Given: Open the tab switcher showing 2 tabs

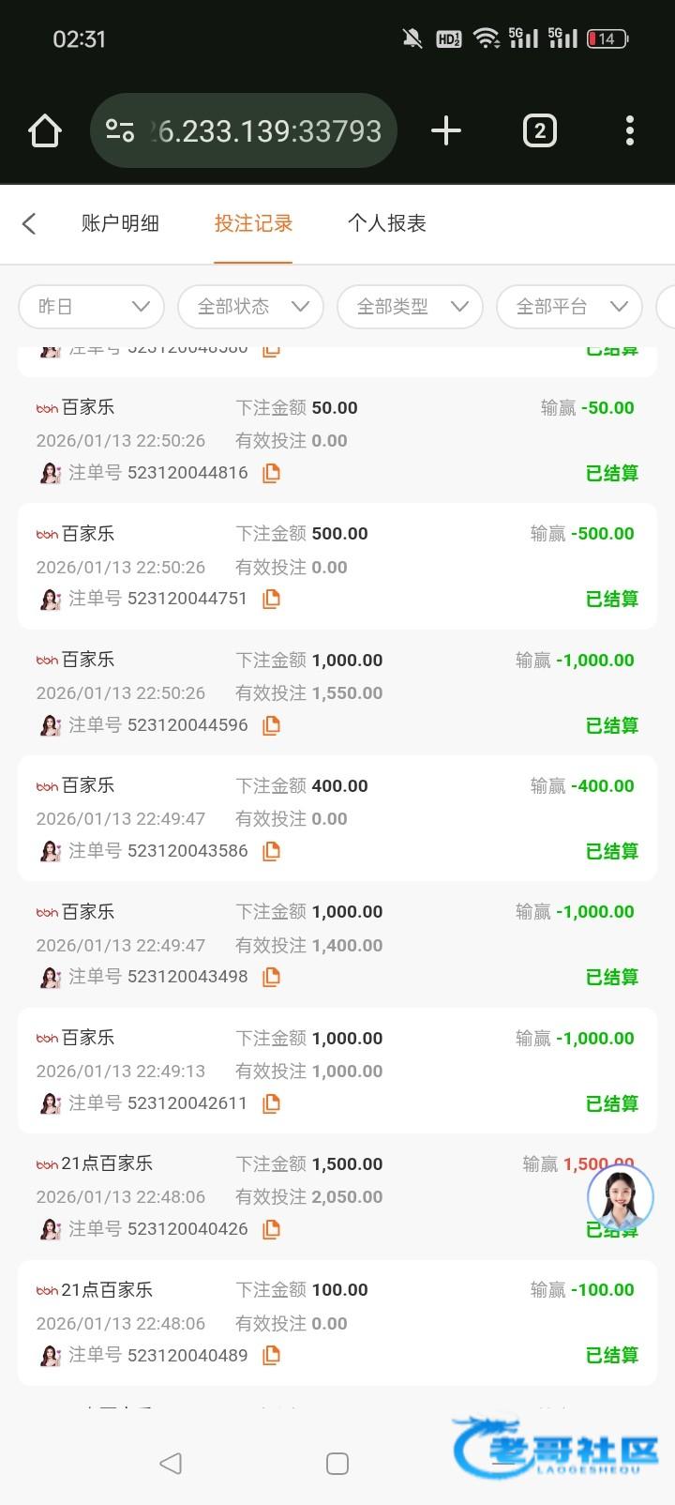Looking at the screenshot, I should 539,130.
